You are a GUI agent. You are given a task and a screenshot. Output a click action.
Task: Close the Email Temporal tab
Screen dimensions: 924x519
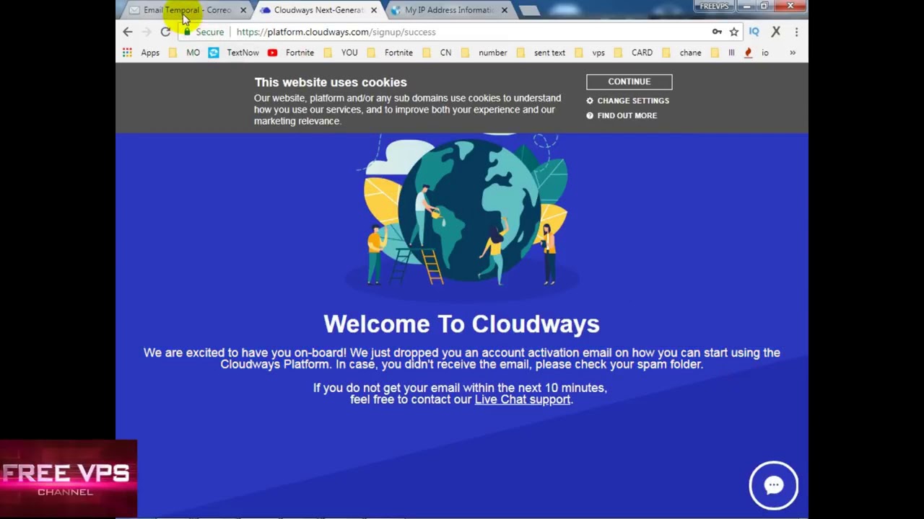coord(243,10)
